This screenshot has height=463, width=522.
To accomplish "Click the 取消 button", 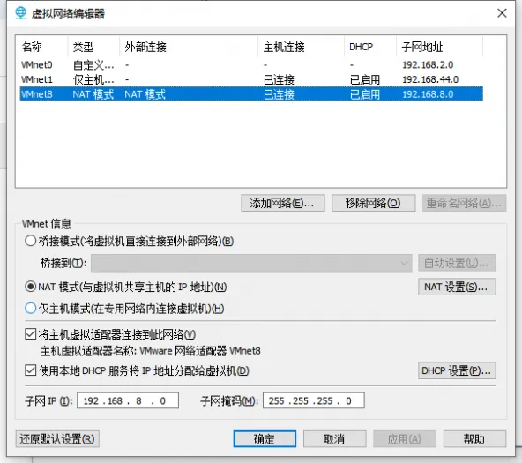I will [x=334, y=438].
